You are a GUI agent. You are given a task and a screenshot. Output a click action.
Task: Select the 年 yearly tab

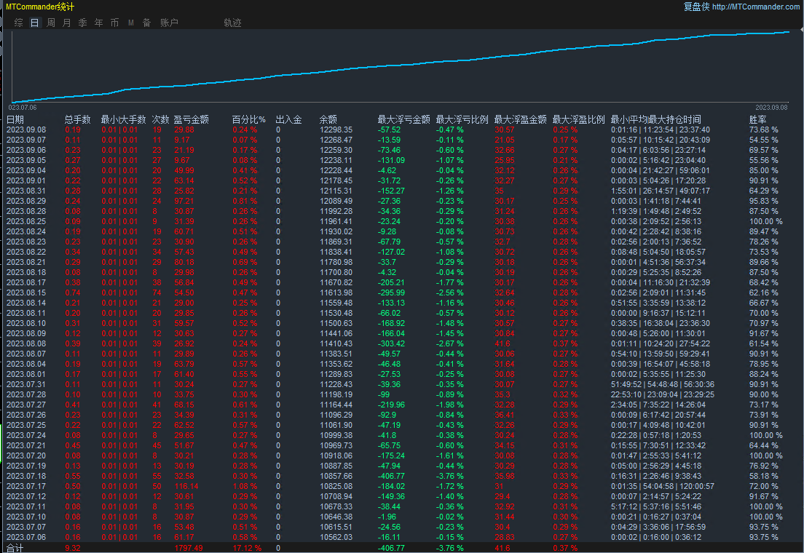click(x=98, y=23)
